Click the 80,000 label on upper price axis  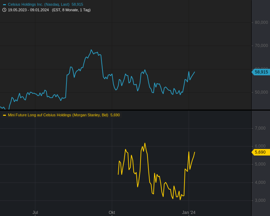[x=261, y=22]
